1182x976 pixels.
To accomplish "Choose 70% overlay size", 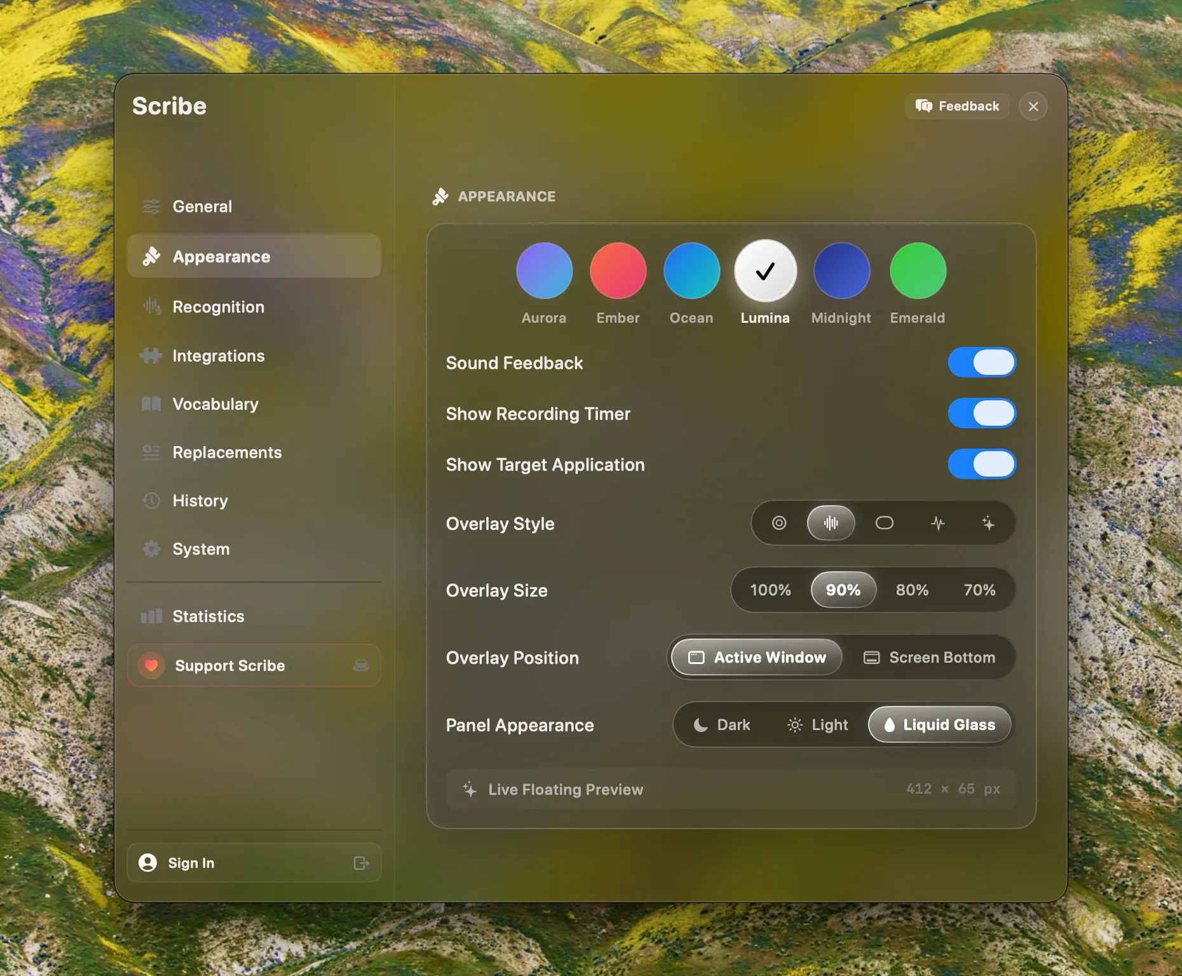I will (x=979, y=590).
